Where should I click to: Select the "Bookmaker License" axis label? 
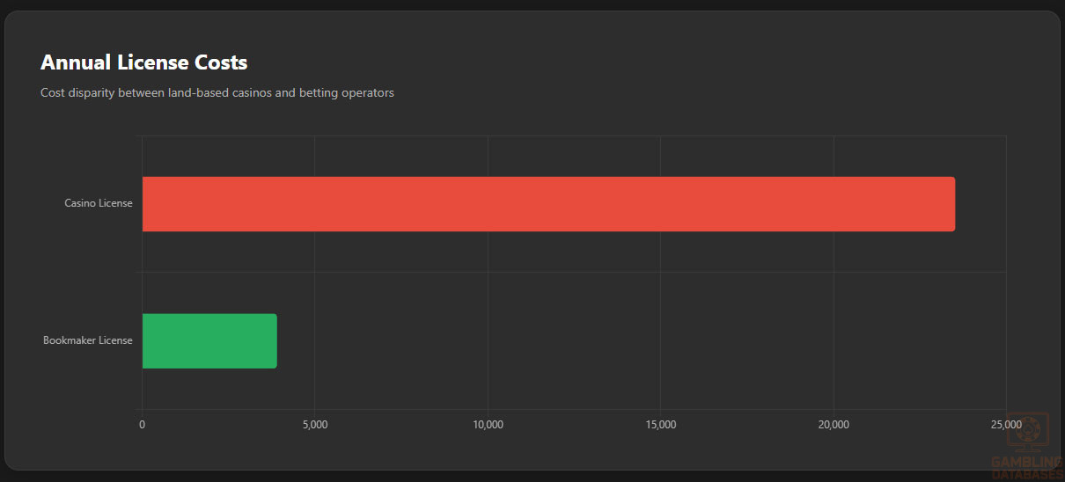coord(88,340)
